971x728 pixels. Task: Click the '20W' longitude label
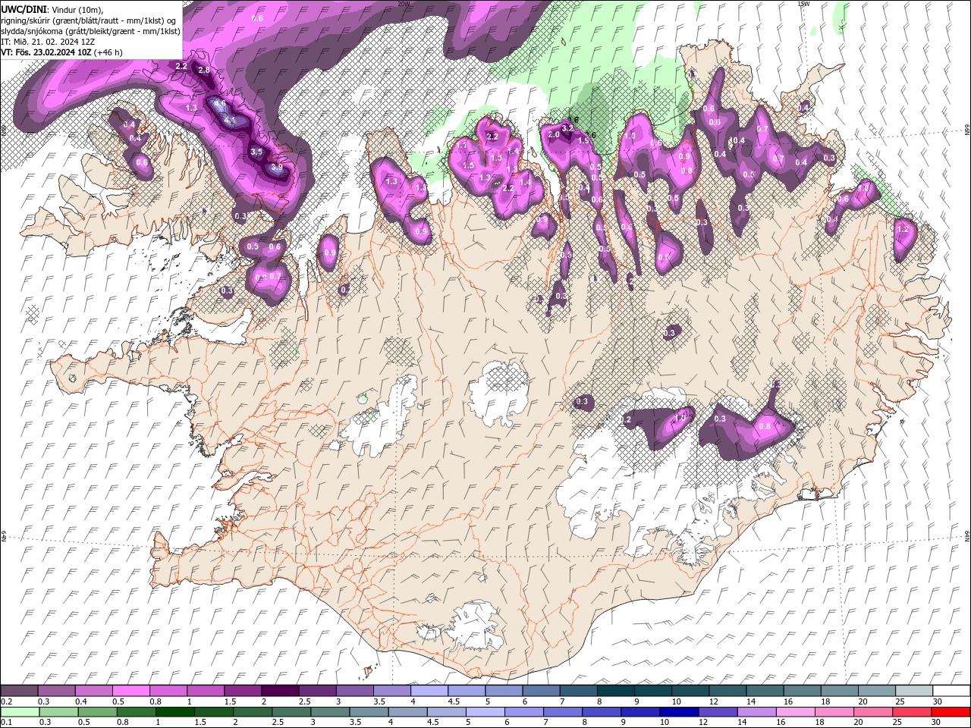pyautogui.click(x=404, y=4)
